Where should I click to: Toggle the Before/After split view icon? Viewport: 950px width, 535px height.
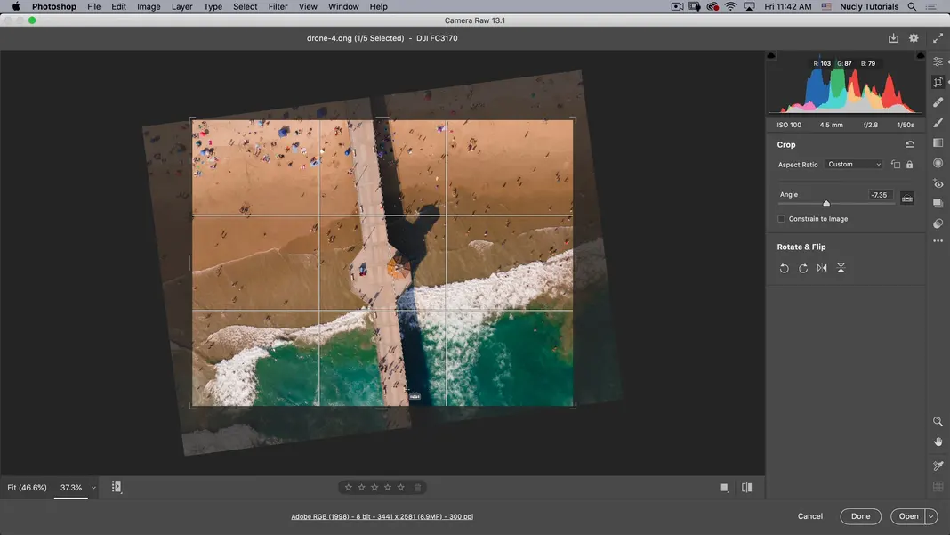coord(746,487)
